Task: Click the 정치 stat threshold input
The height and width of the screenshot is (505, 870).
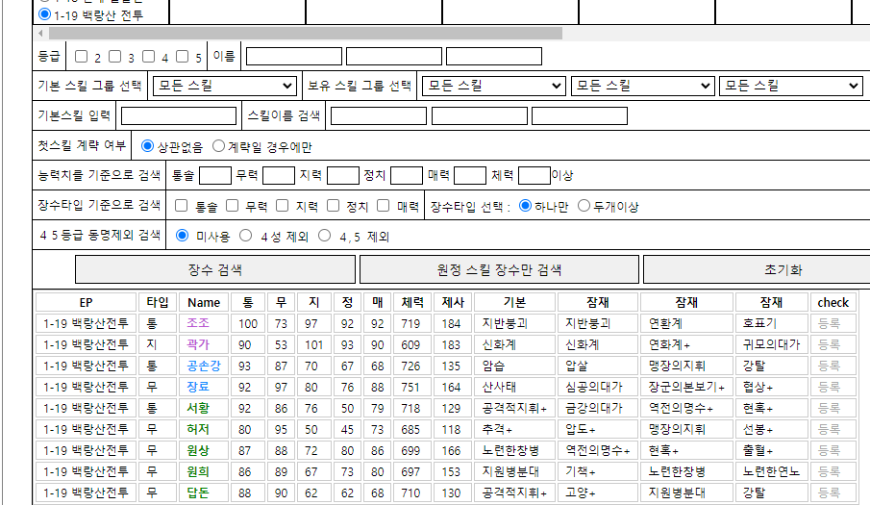Action: (407, 176)
